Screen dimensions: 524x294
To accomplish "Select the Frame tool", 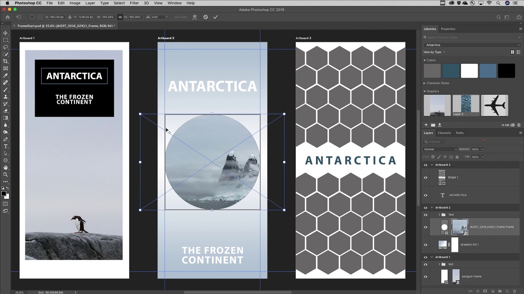I will (x=5, y=68).
